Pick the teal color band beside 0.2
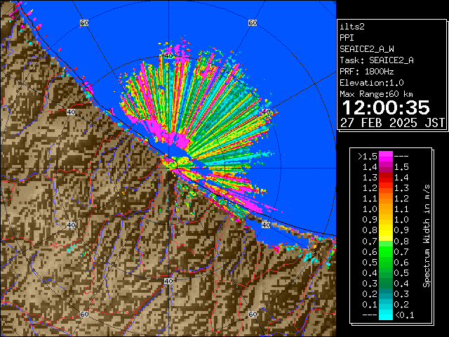 [386, 294]
